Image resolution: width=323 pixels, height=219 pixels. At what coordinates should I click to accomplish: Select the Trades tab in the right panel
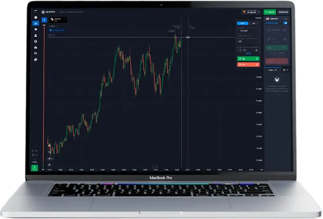272,70
